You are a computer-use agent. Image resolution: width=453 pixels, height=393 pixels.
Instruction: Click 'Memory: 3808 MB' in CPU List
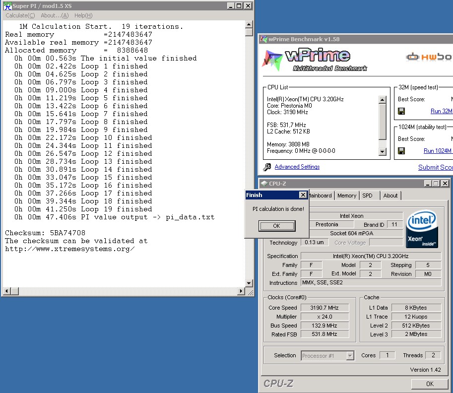(288, 144)
